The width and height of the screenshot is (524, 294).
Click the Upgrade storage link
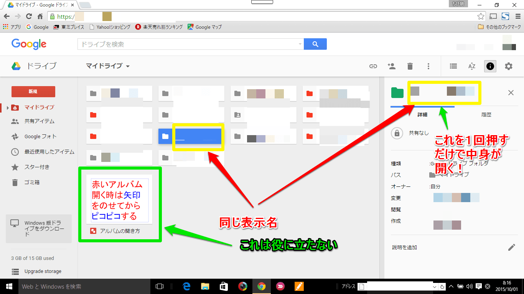(x=43, y=271)
